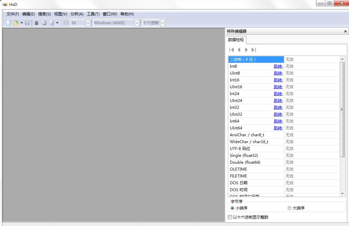Close the 特殊编辑器 panel
349x226 pixels.
coord(346,31)
